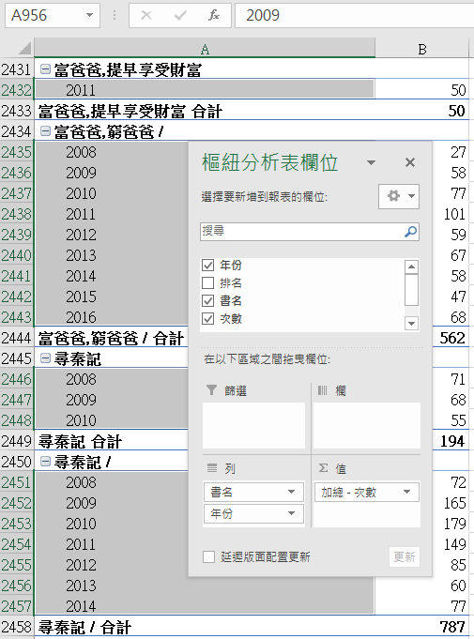Screen dimensions: 474x639
Task: Uncheck the 次數 field checkbox
Action: click(x=207, y=318)
